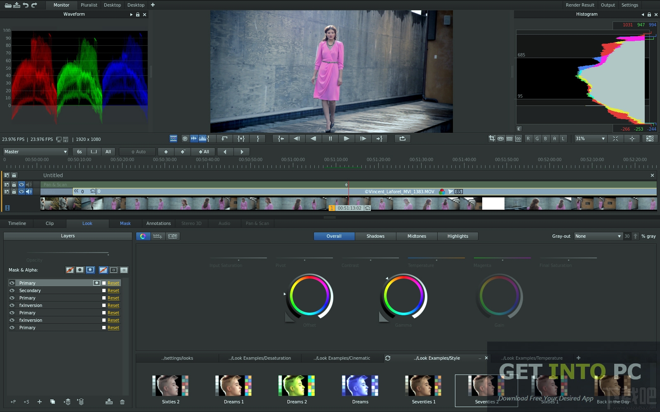
Task: Click the loop playback icon
Action: point(402,138)
